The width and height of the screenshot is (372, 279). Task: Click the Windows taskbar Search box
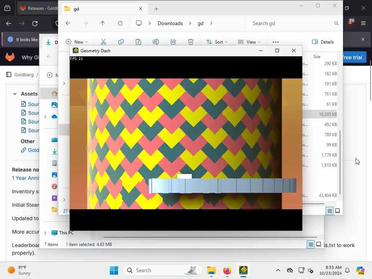pos(162,270)
